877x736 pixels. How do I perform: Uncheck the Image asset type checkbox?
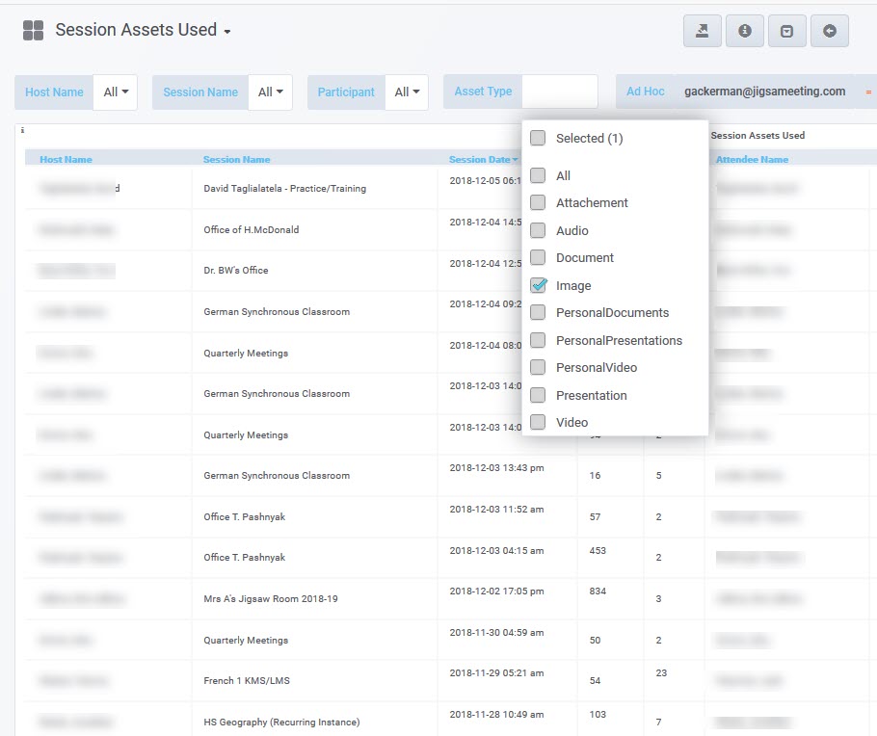(x=538, y=285)
